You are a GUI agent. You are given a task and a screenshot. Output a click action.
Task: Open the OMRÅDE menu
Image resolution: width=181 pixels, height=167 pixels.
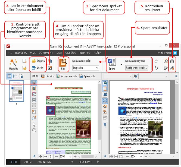(71, 53)
